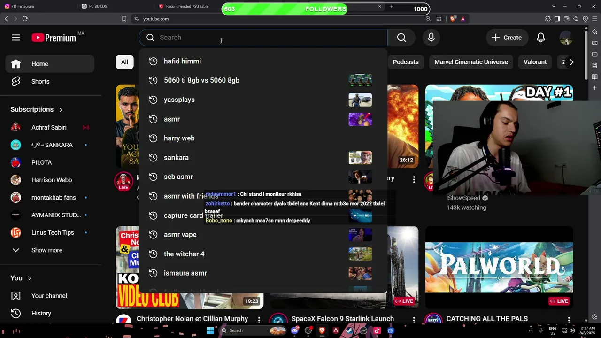Open Linus Tech Tips subscription
The image size is (601, 338).
(50, 233)
